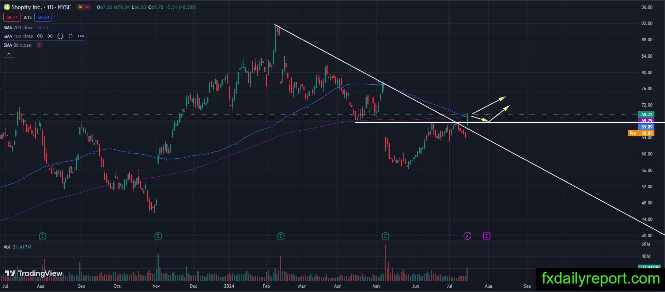
Task: Click the 40M volume axis label
Action: tap(646, 257)
